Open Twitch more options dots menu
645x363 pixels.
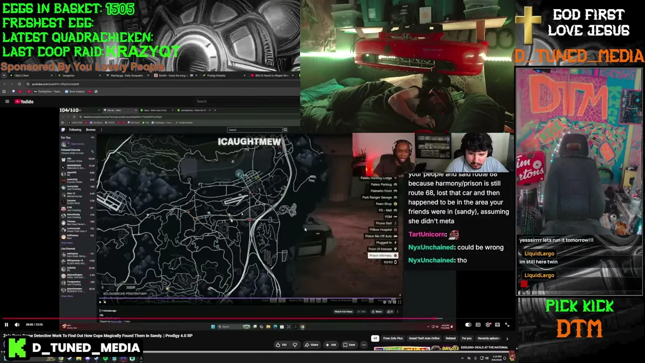tap(101, 130)
